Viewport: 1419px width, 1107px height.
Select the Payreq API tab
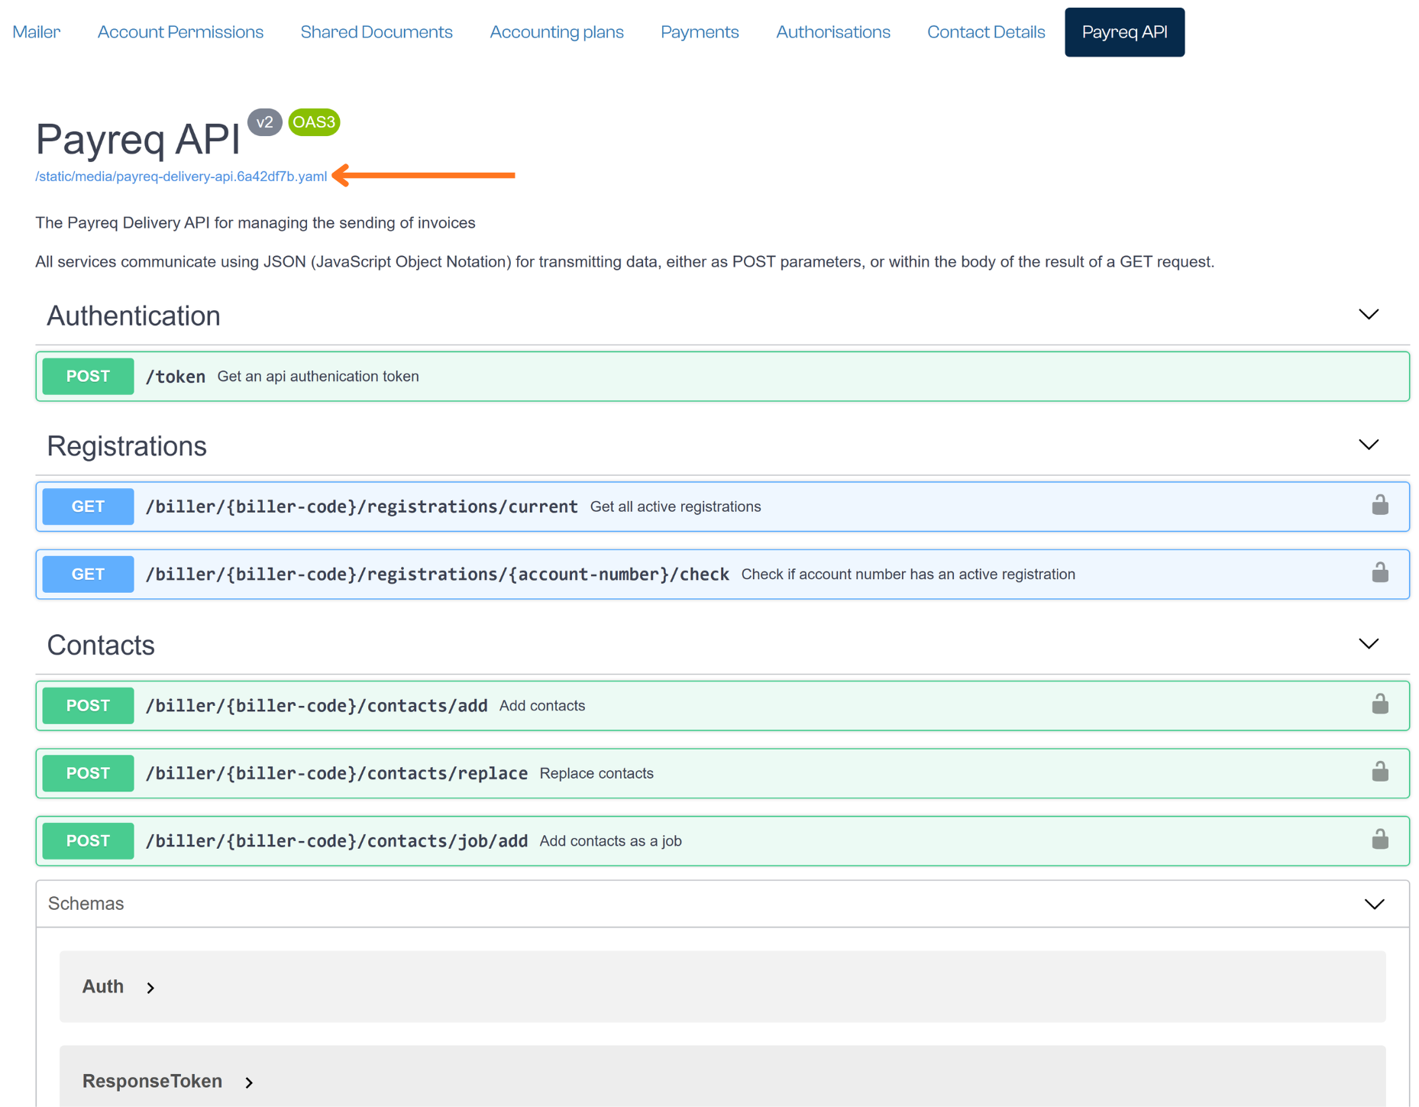point(1124,32)
